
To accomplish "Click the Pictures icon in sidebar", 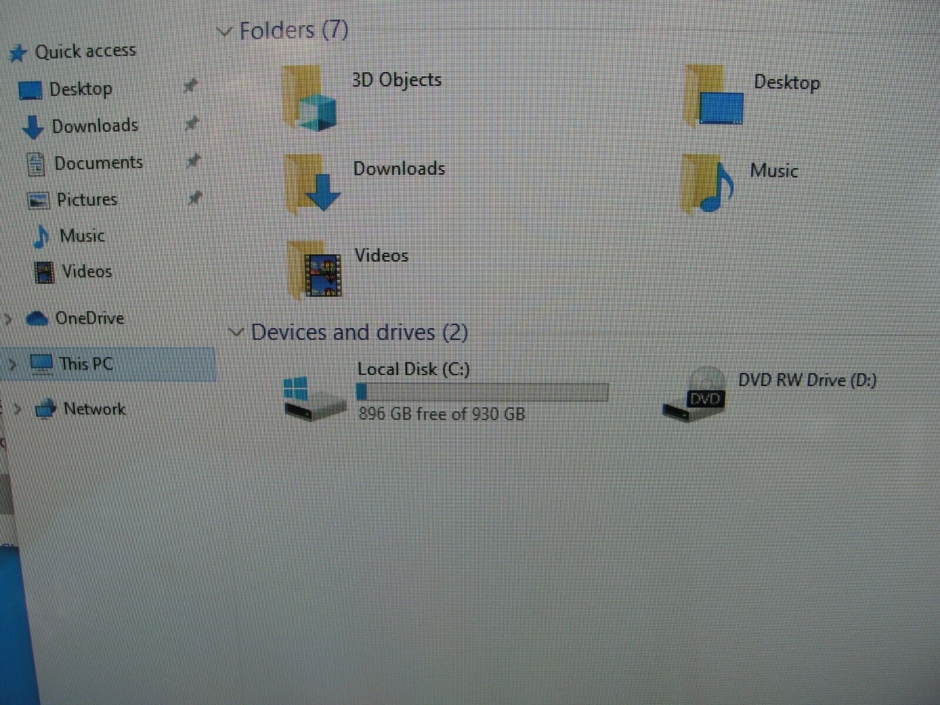I will pos(38,201).
